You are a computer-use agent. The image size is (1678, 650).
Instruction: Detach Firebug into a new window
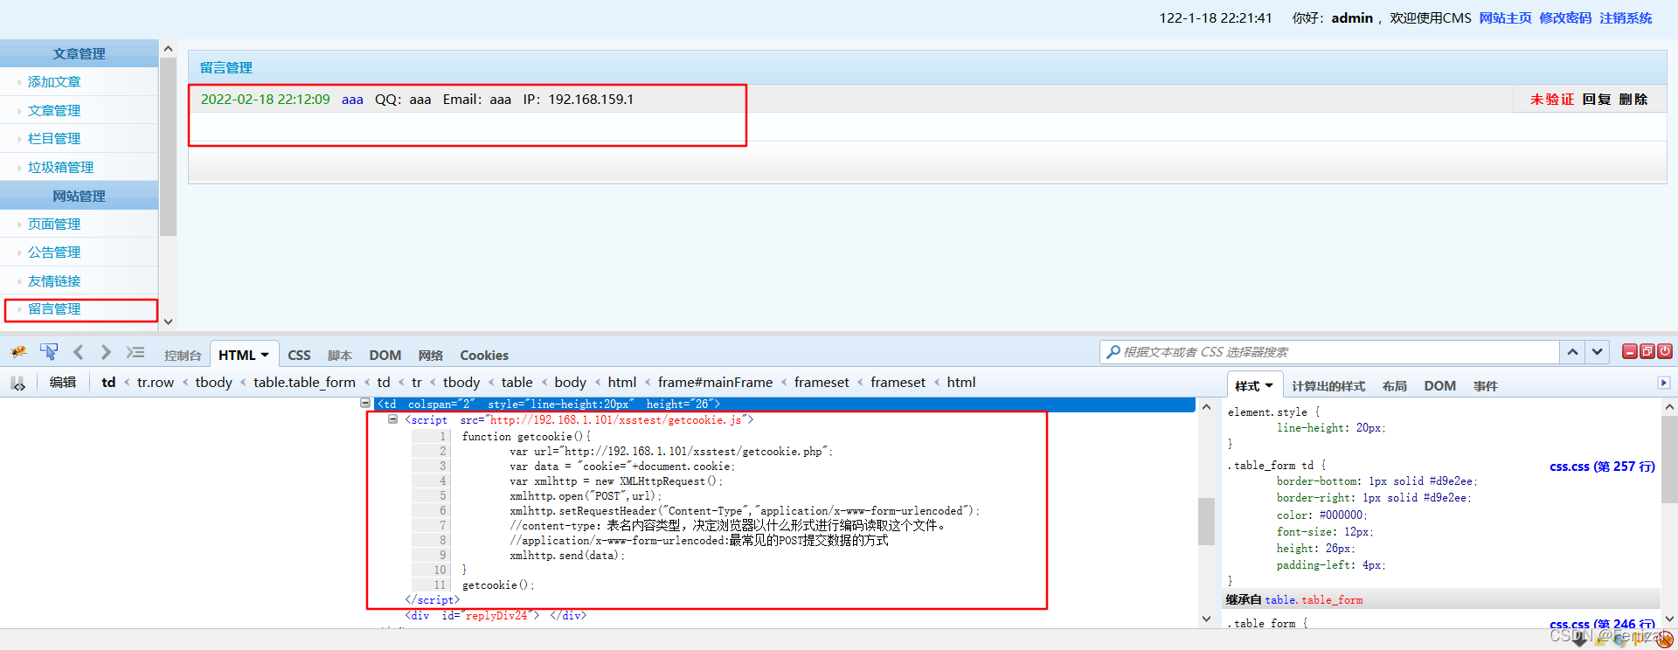point(1647,351)
